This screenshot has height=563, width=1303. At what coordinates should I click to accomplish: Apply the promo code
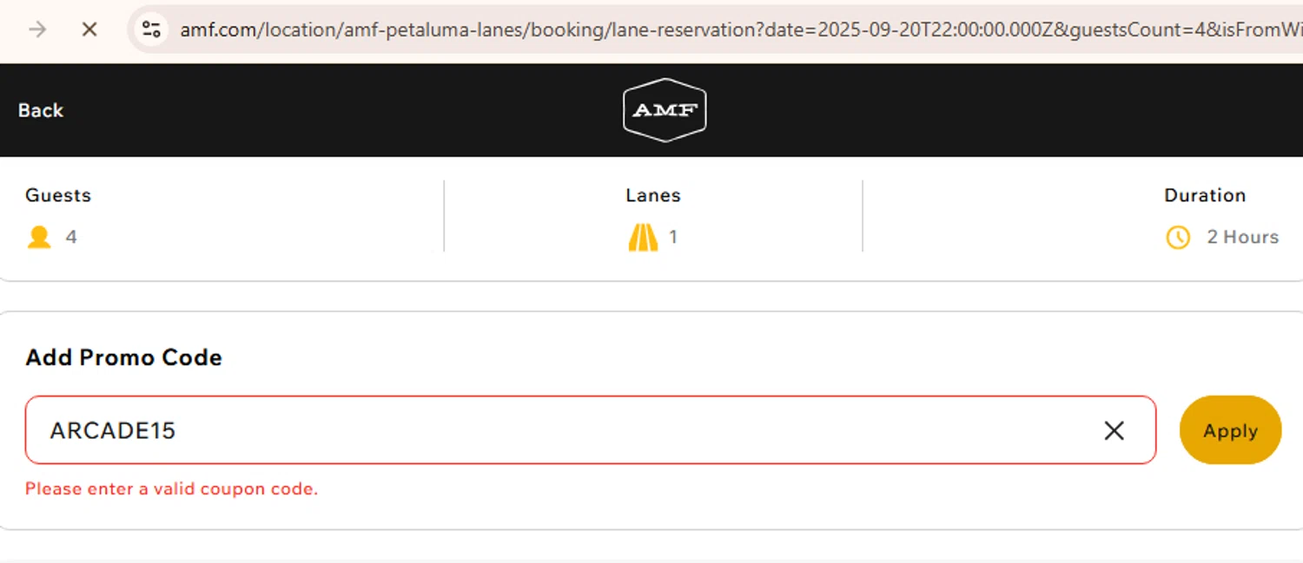(1230, 430)
